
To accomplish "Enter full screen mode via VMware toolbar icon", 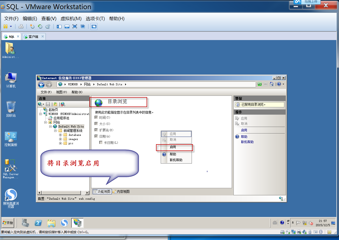I will click(x=75, y=26).
